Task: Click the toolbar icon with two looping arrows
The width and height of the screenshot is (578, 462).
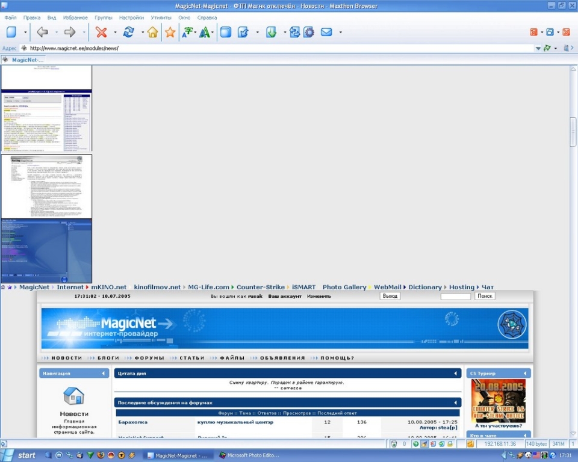Action: [x=294, y=32]
